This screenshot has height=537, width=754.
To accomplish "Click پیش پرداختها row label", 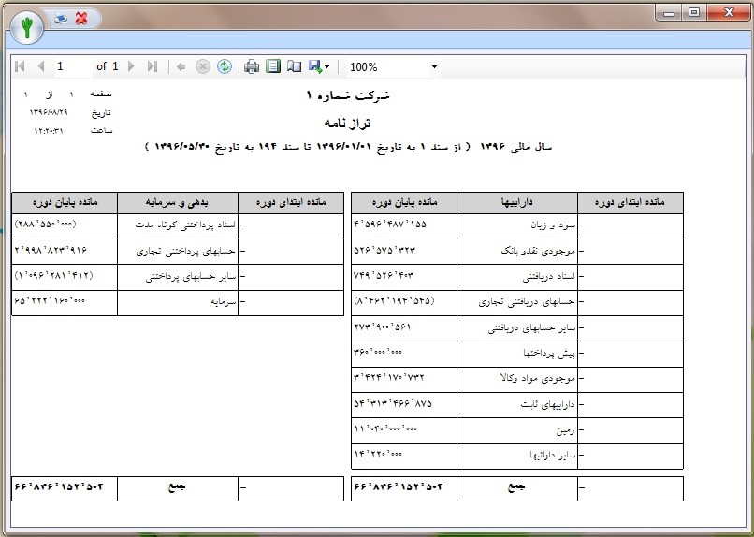I will 549,354.
